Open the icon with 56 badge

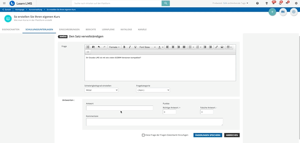[x=281, y=3]
